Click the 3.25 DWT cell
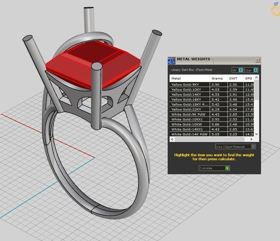 (235, 134)
